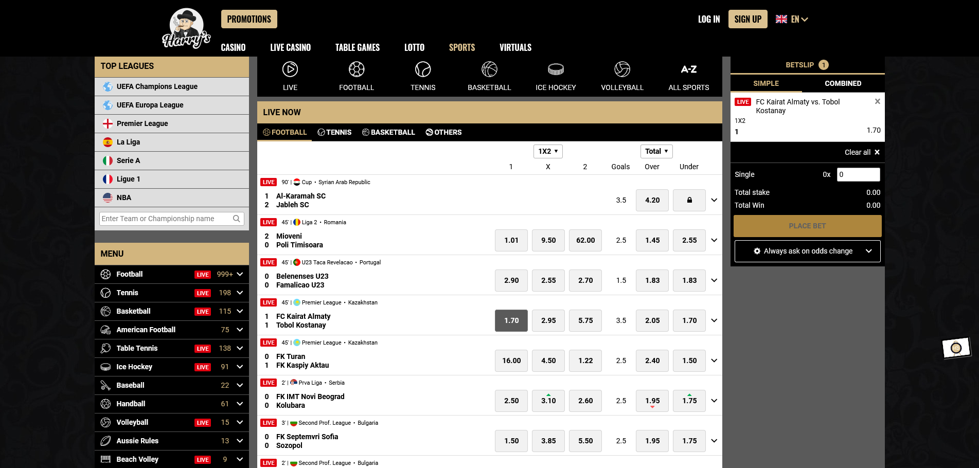Click the search magnifier in team search

click(236, 219)
